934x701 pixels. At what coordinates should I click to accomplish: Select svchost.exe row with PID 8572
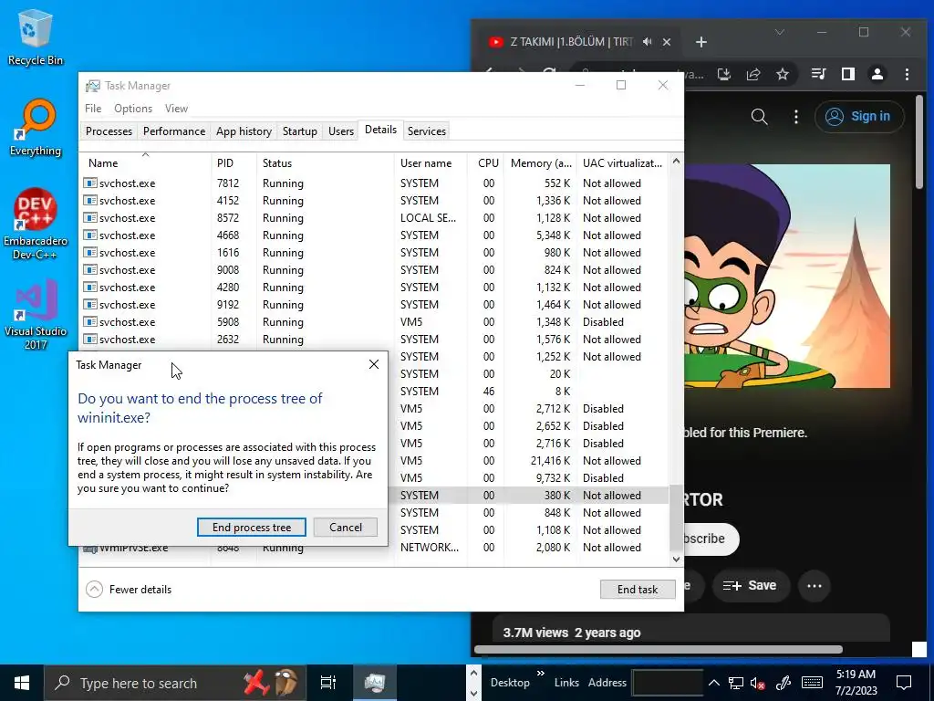tap(374, 217)
